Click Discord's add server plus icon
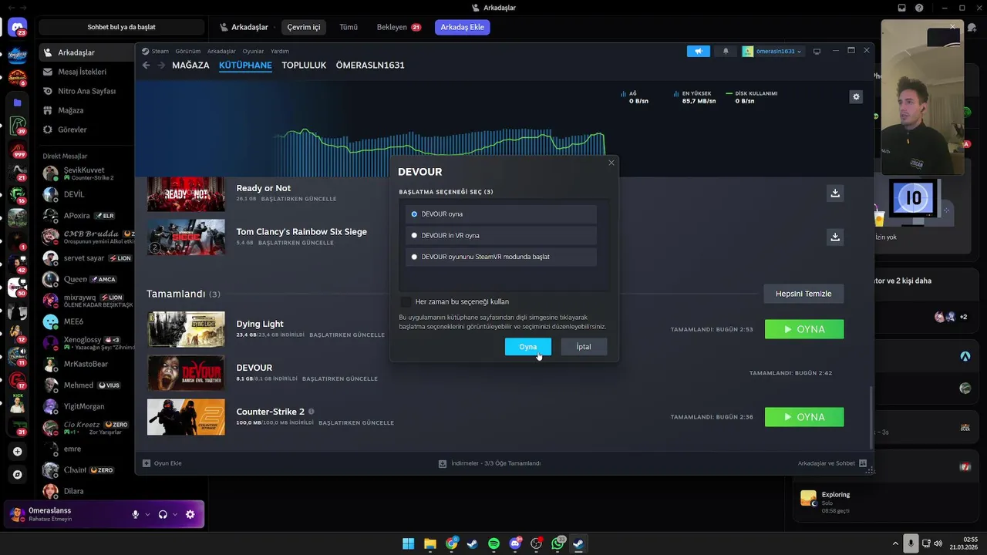 click(x=17, y=452)
